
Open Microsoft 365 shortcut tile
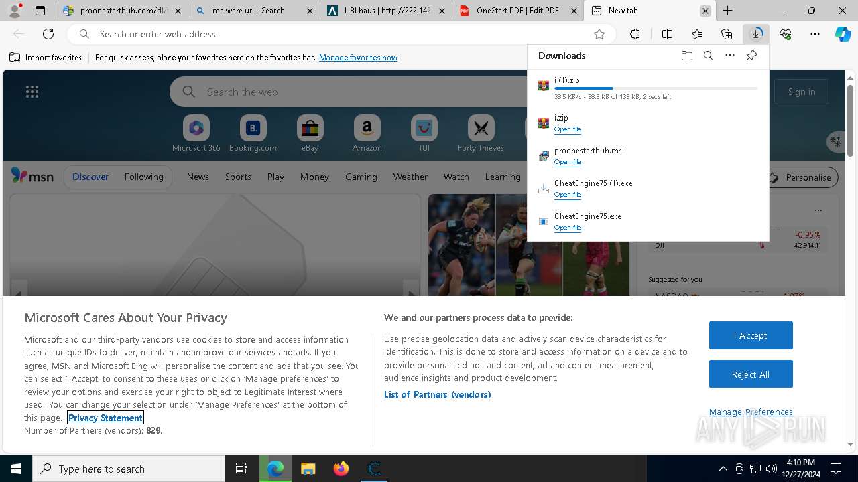point(196,134)
